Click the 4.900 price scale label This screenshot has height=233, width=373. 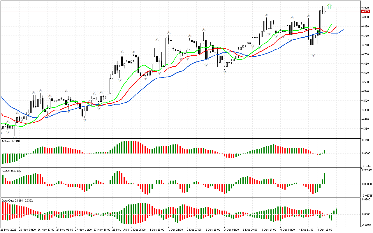(365, 8)
